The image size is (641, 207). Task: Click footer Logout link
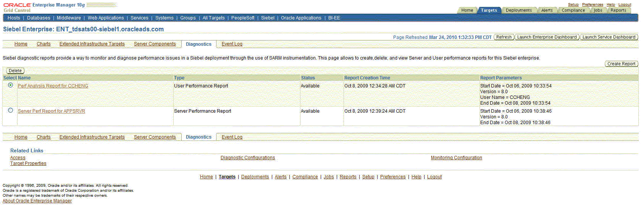434,177
